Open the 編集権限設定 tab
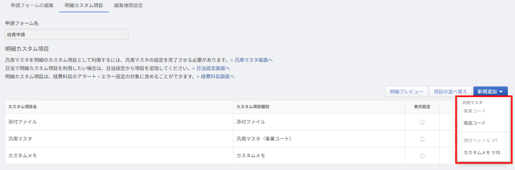The height and width of the screenshot is (170, 515). [x=129, y=6]
